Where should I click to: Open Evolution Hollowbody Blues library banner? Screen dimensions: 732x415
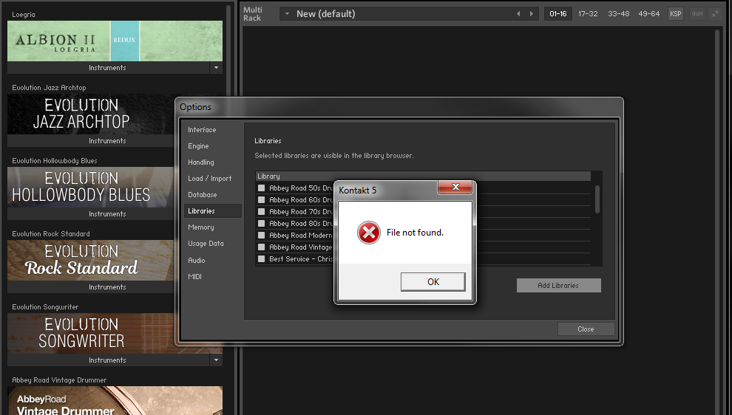point(91,188)
